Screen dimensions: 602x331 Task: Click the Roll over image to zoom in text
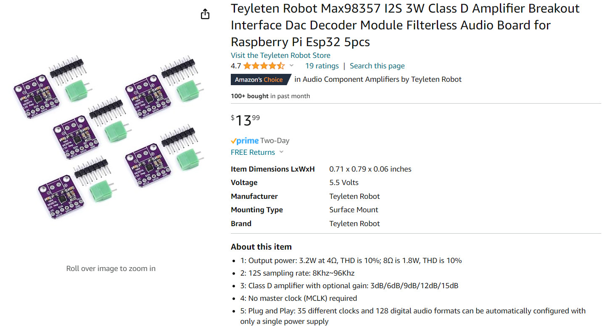click(111, 268)
